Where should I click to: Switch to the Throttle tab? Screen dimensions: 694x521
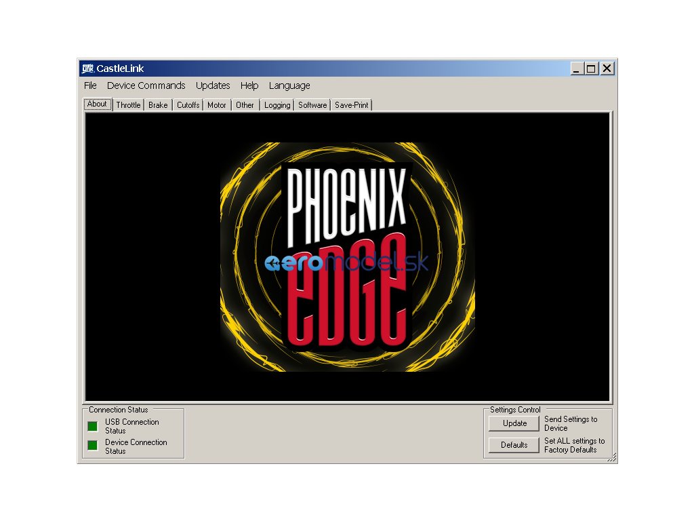pyautogui.click(x=128, y=105)
